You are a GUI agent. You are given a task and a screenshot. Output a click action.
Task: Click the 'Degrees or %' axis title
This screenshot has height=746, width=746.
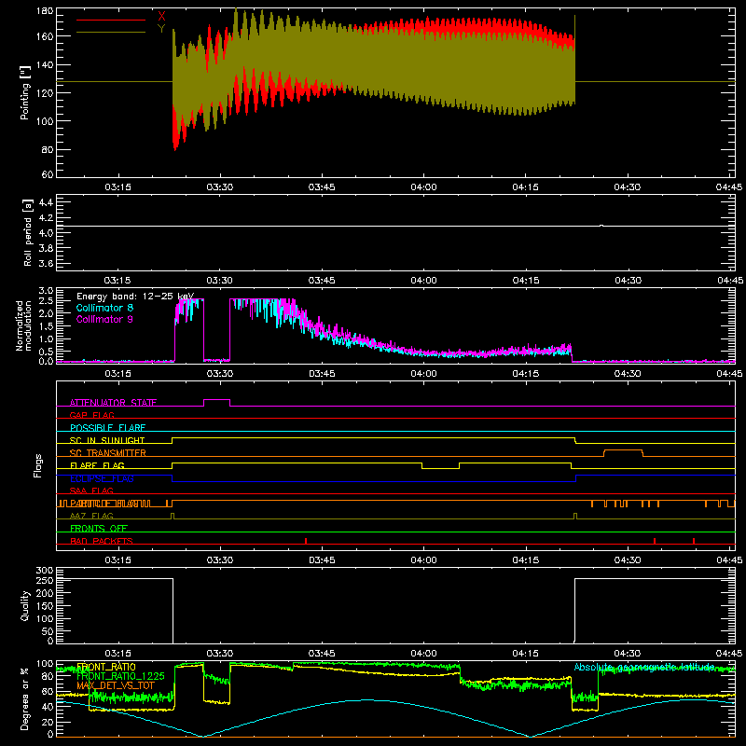(x=25, y=699)
